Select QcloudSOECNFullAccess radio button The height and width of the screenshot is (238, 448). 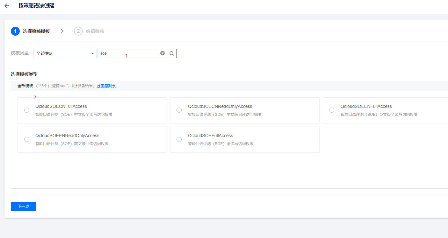(27, 110)
